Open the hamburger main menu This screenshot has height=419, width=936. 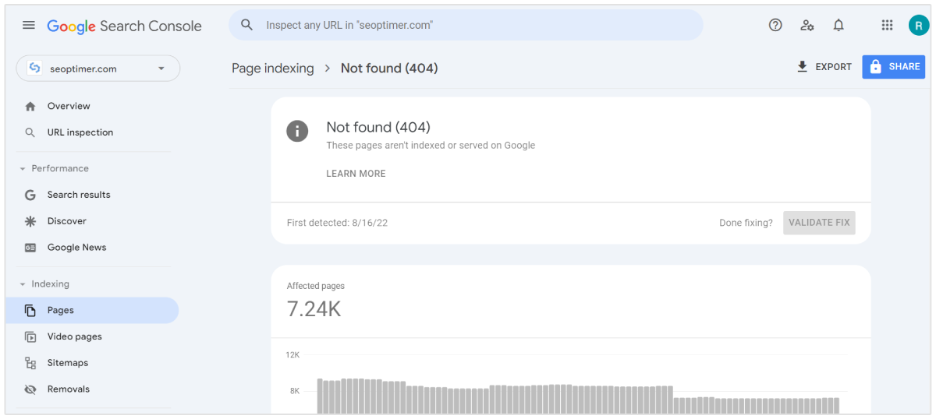(29, 25)
